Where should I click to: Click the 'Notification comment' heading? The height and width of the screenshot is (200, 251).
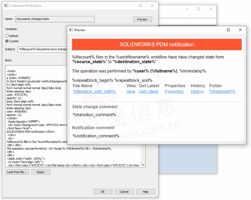click(x=93, y=128)
